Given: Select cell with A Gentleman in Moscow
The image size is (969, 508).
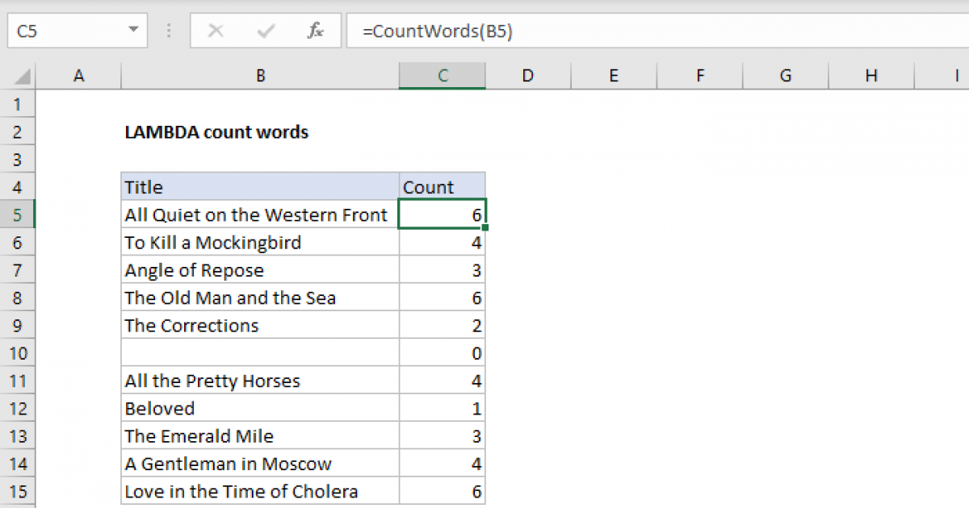Looking at the screenshot, I should [x=260, y=463].
